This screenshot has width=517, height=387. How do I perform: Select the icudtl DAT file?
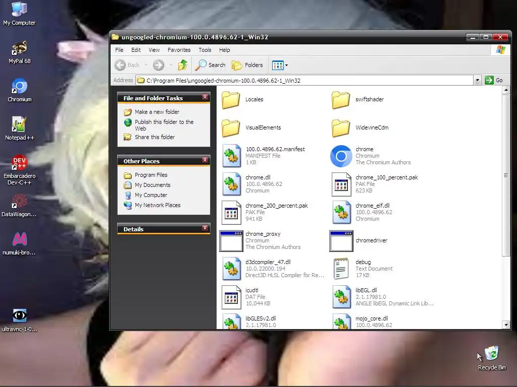[246, 297]
